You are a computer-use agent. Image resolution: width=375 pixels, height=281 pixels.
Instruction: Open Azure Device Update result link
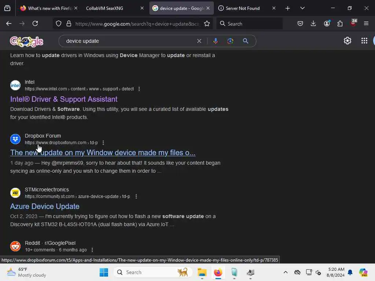(x=45, y=206)
